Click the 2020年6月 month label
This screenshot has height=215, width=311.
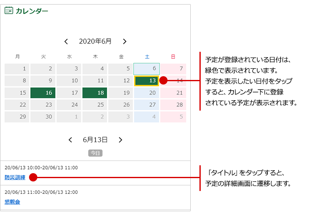click(x=95, y=41)
